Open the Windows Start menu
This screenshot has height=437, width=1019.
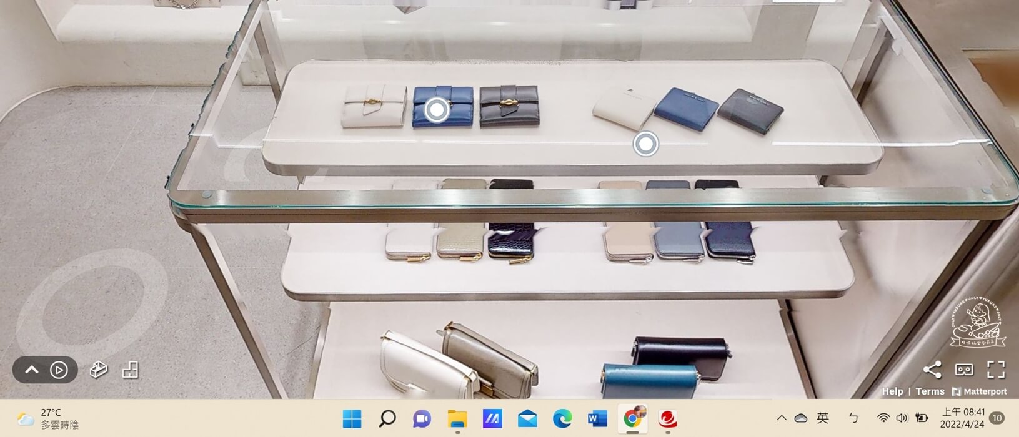[352, 418]
